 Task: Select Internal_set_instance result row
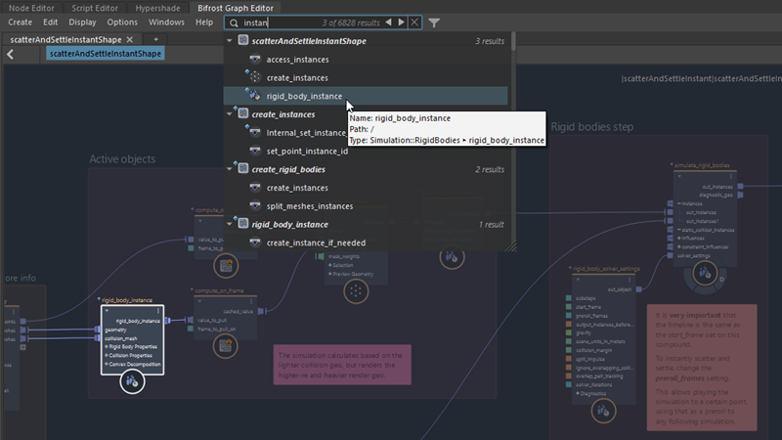[x=306, y=133]
